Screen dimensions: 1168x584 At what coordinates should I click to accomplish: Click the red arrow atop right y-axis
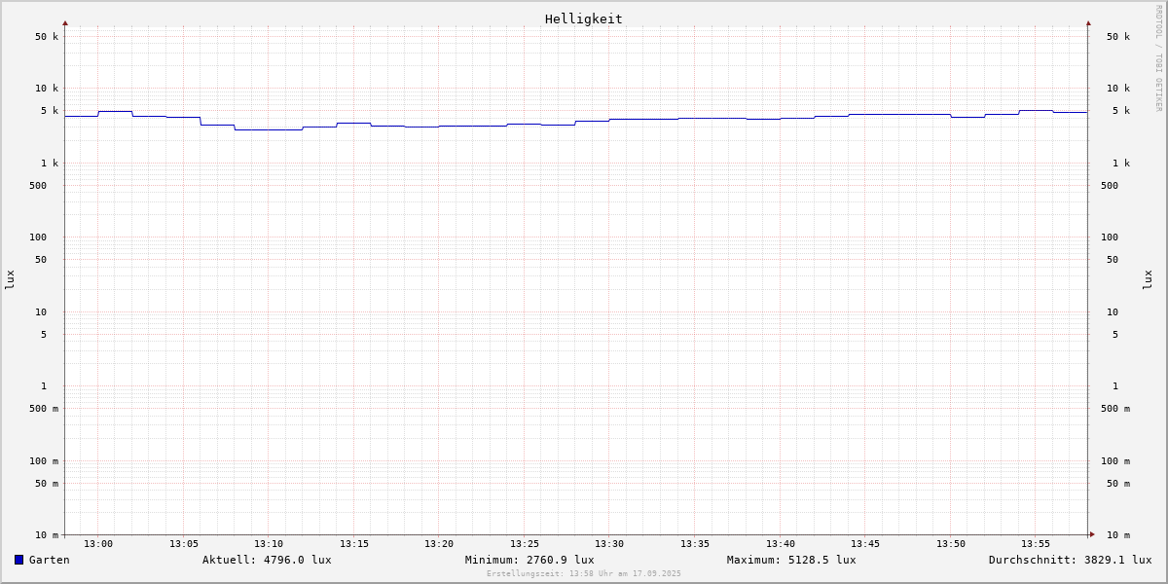tap(1088, 22)
